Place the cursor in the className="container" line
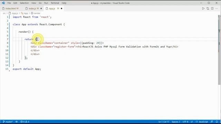Image resolution: width=221 pixels, height=124 pixels. coord(67,43)
